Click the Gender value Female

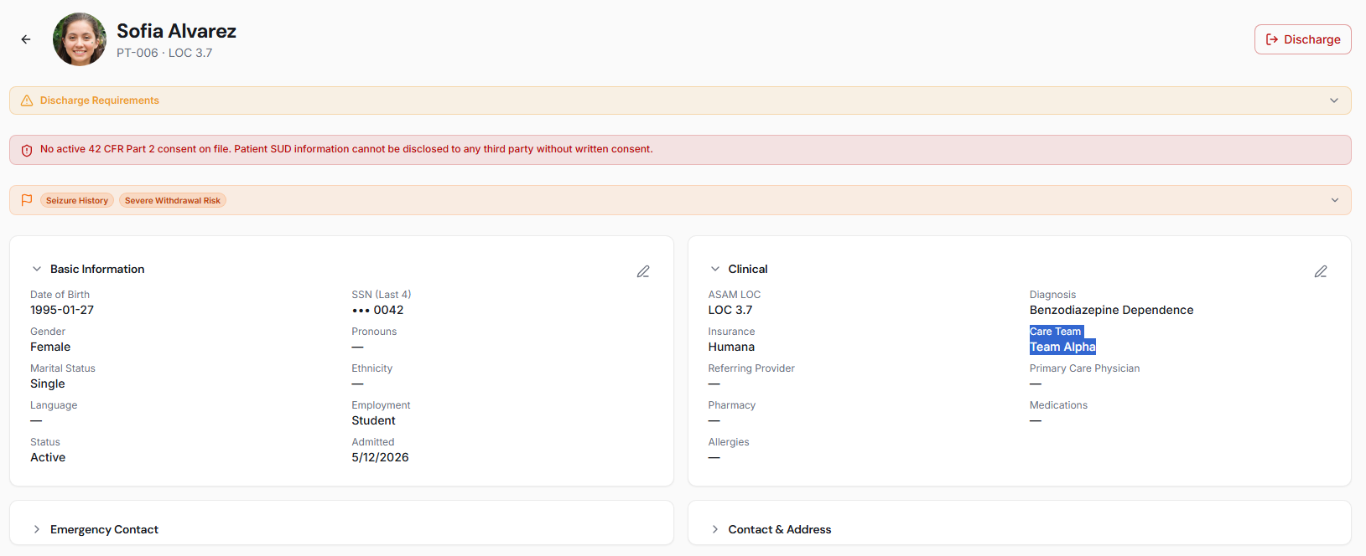(50, 347)
